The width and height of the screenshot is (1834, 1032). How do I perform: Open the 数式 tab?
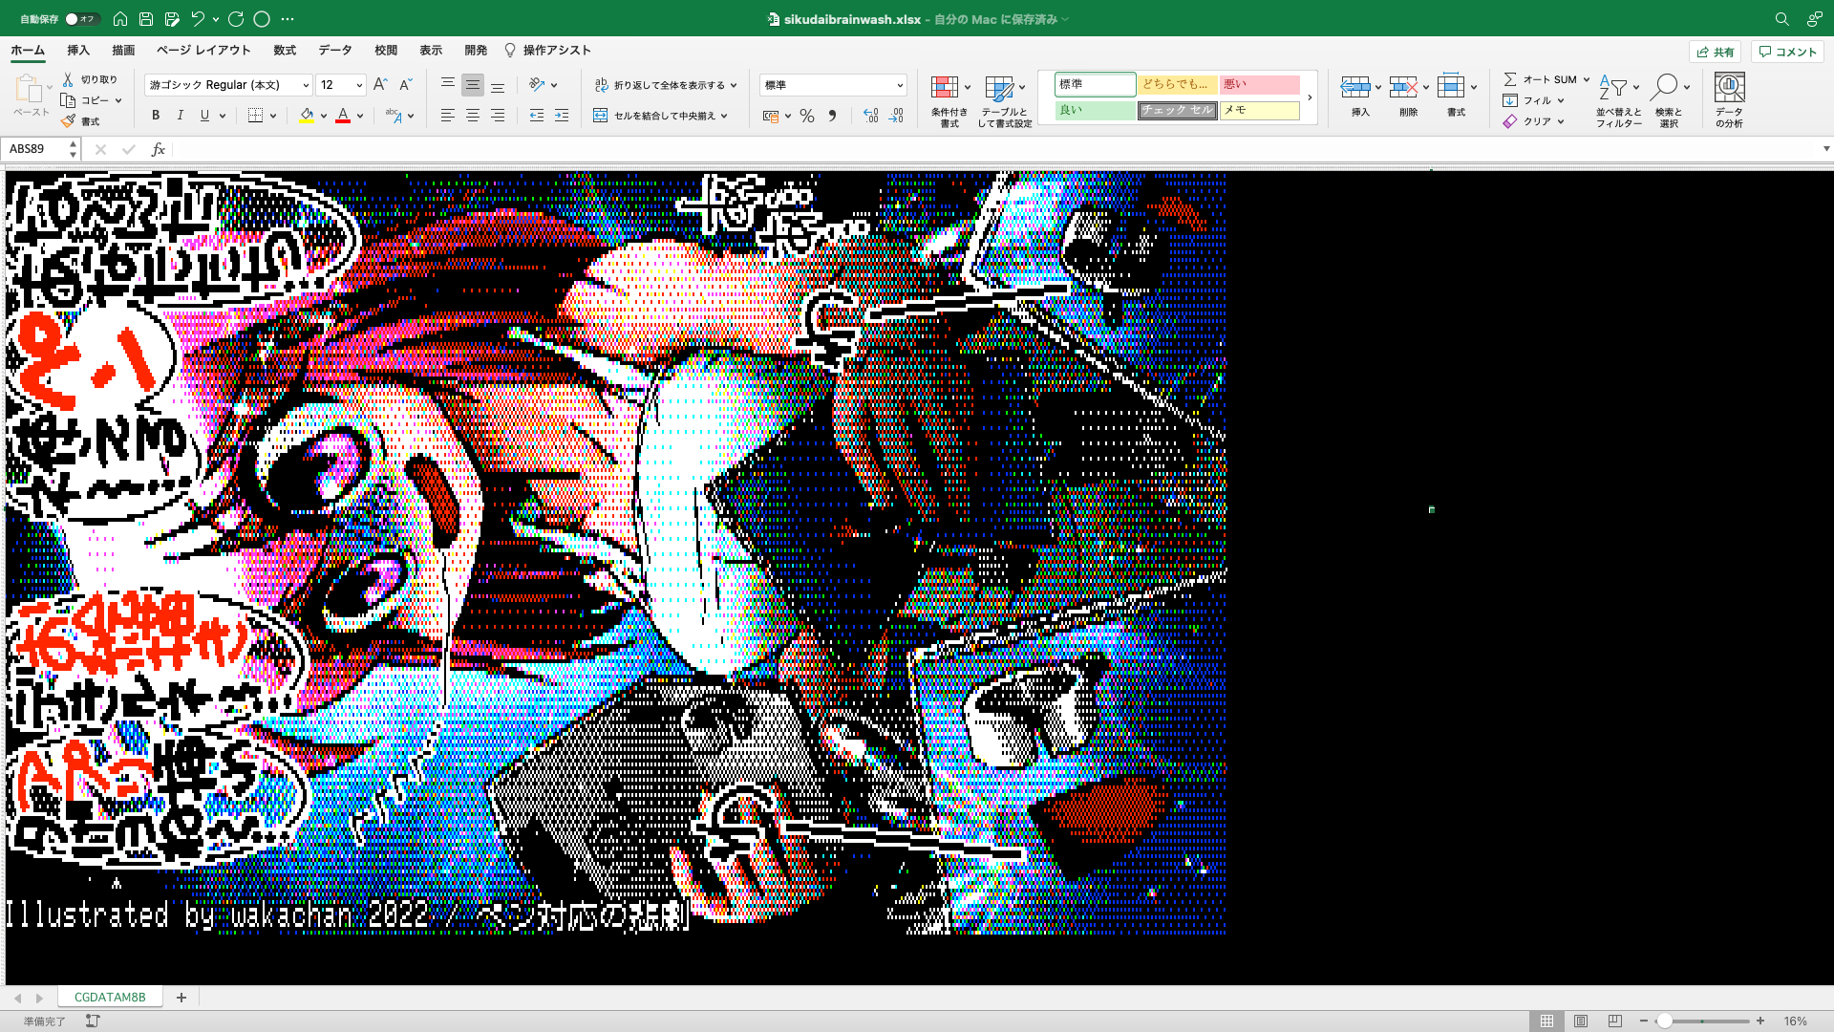(285, 51)
